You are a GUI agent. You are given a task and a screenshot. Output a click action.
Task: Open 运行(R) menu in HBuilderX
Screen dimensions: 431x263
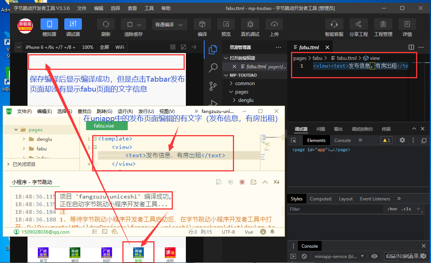[125, 111]
